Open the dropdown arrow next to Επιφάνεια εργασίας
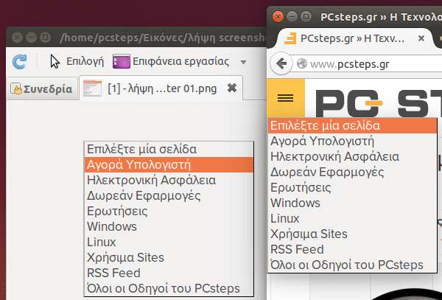442x300 pixels. [244, 62]
